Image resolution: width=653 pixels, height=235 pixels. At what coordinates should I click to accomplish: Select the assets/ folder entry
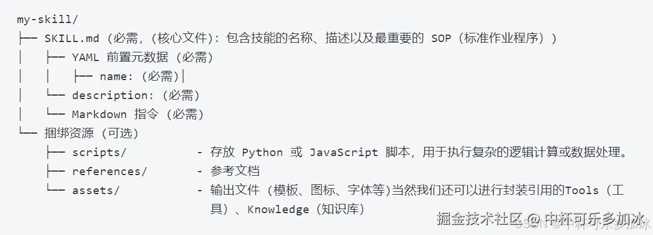[95, 190]
